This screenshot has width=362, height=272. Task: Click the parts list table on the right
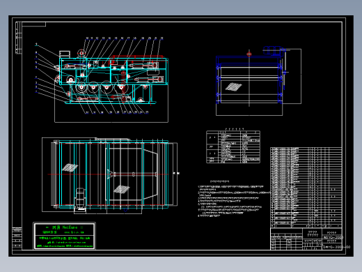(306, 188)
